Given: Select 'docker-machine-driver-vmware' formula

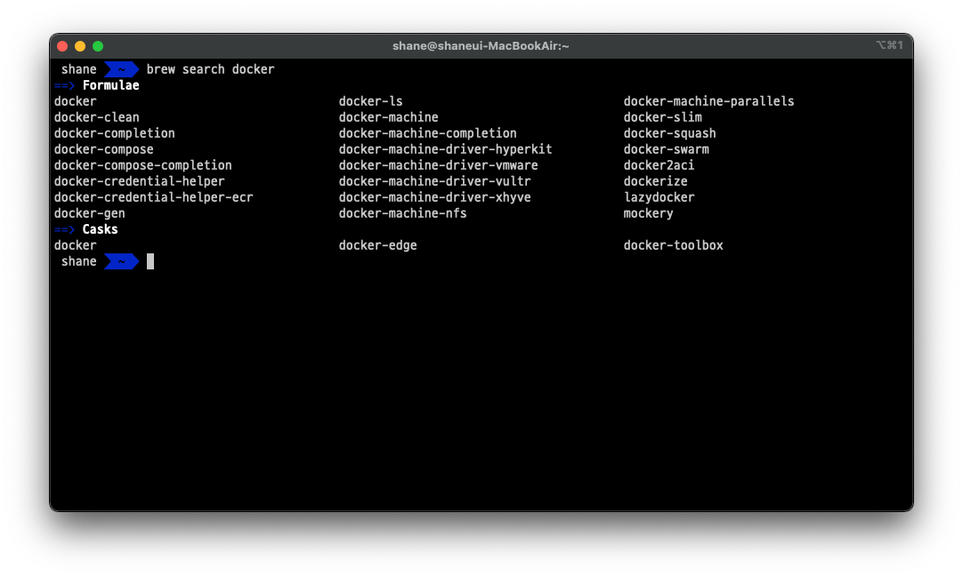Looking at the screenshot, I should click(x=439, y=165).
